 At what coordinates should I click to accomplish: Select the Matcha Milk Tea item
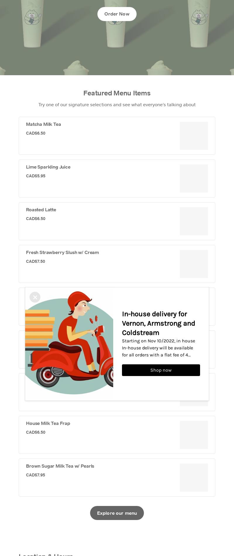117,136
